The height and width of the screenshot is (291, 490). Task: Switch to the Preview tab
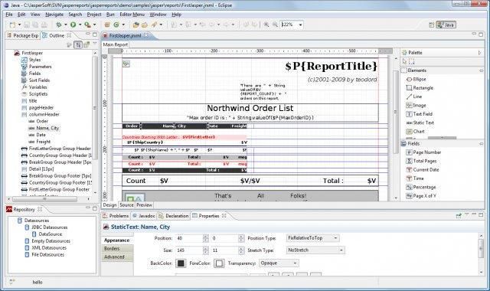144,205
